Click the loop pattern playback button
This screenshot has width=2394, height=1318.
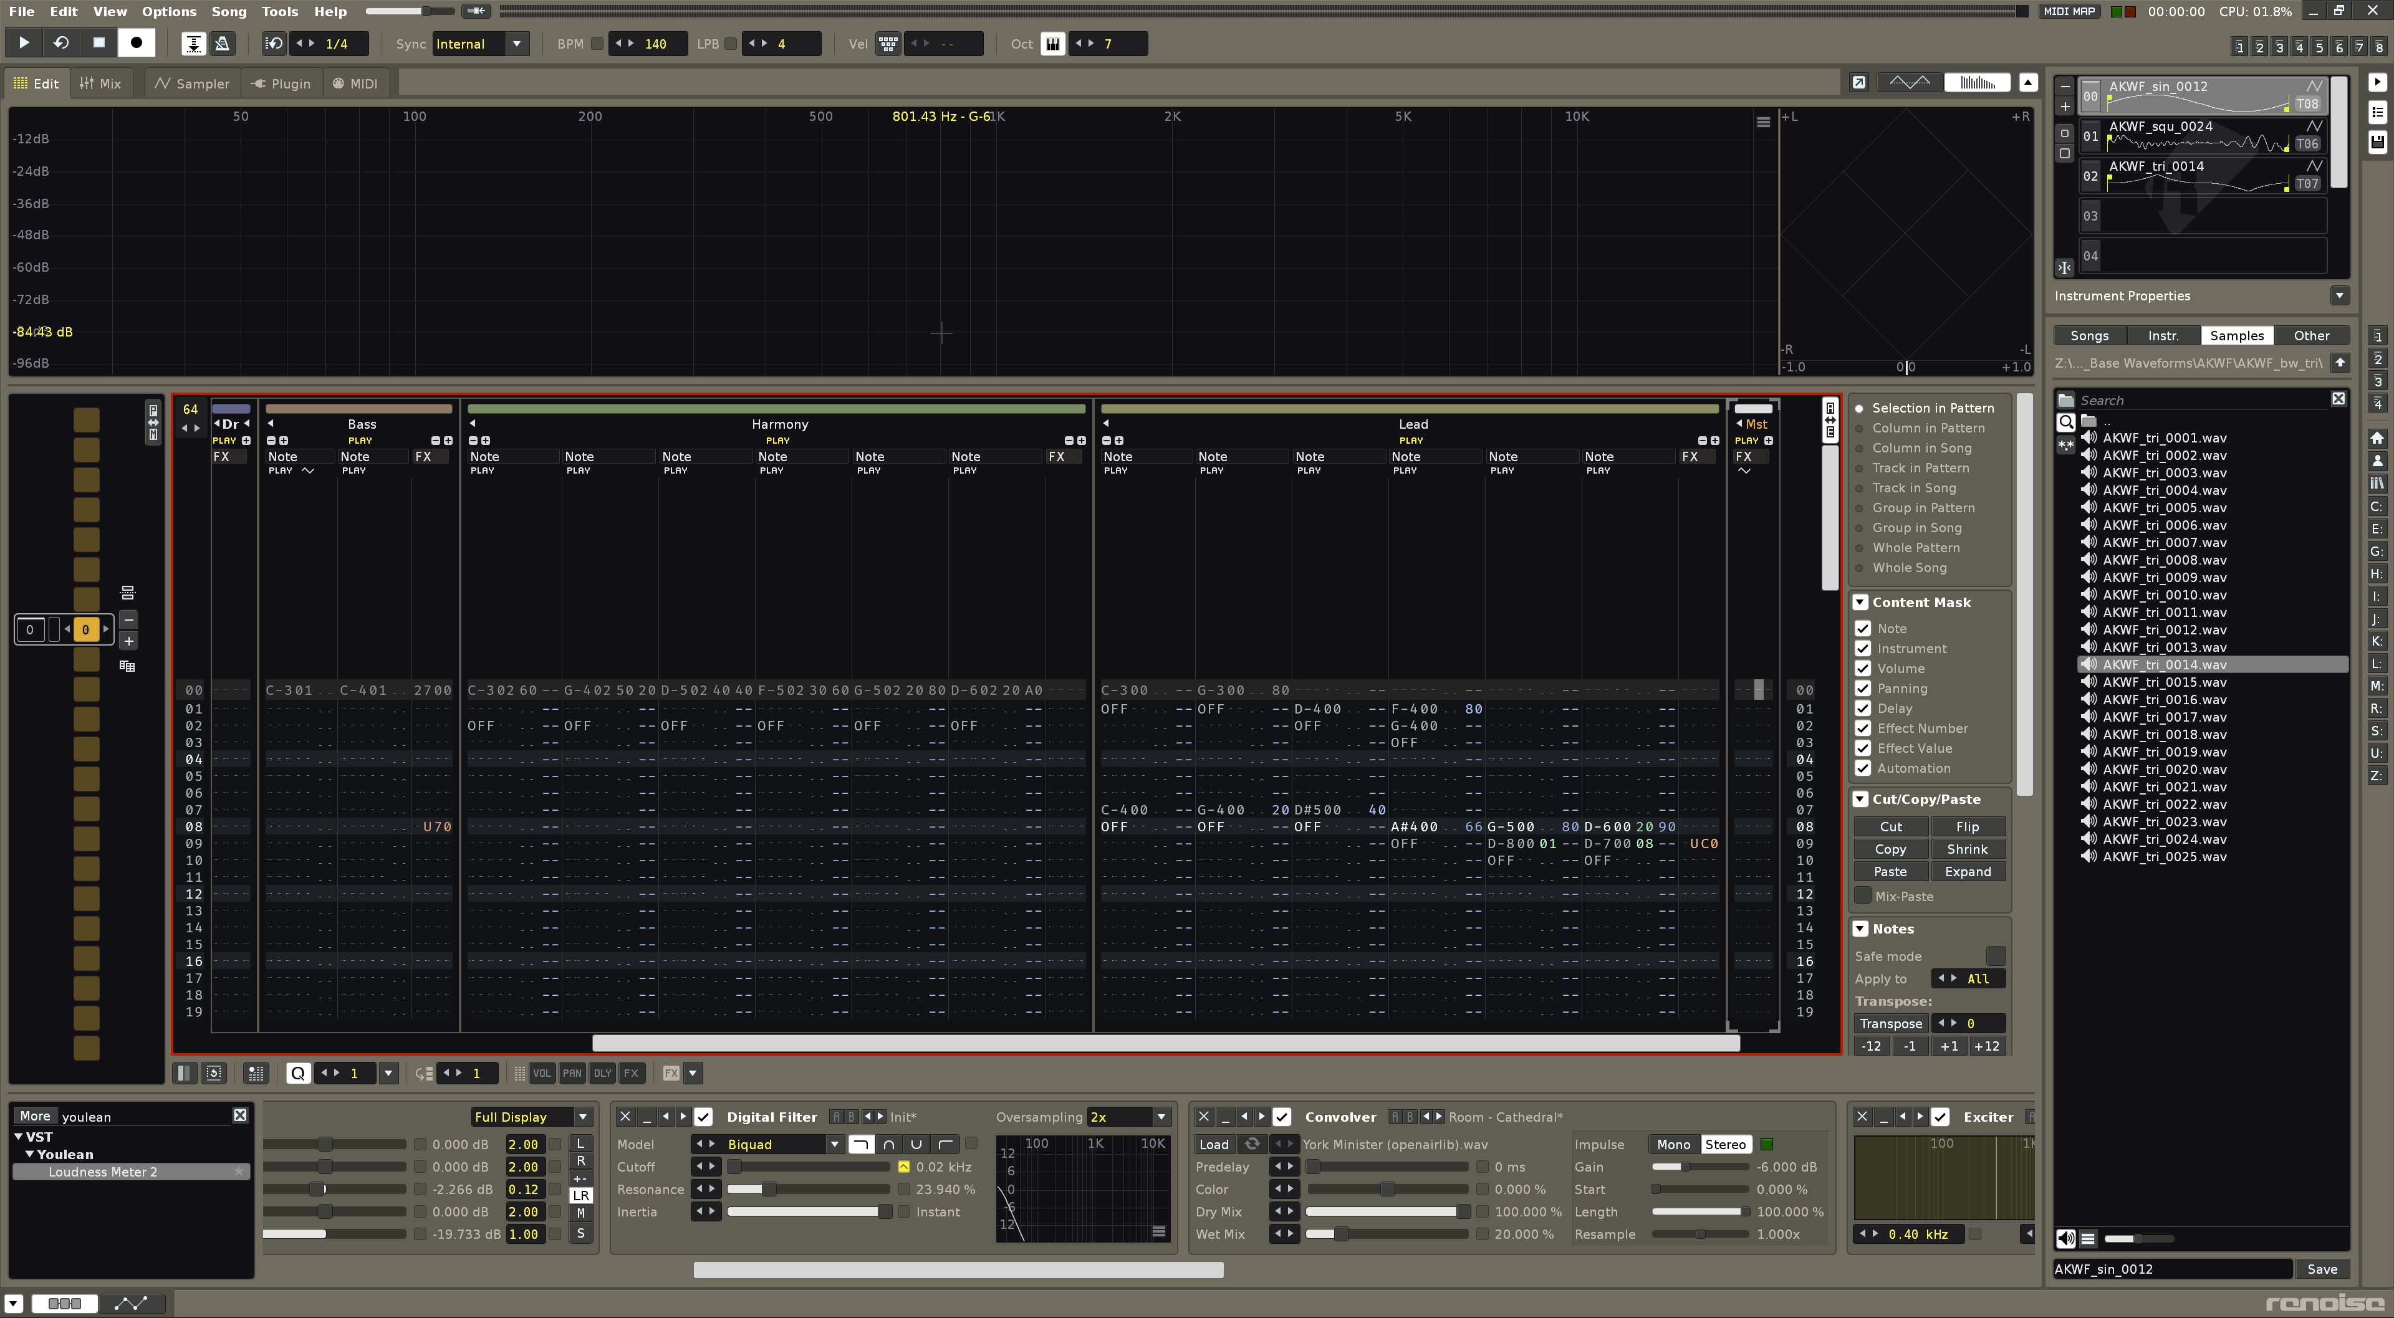point(61,43)
